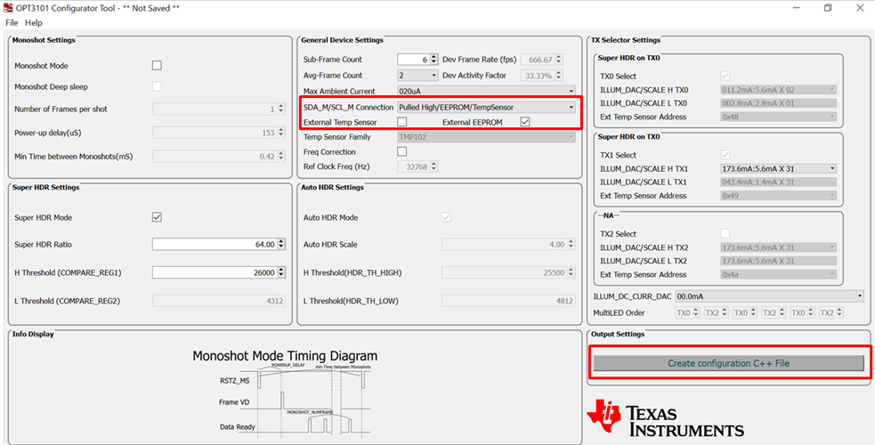Open the Max Ambient Current dropdown
The width and height of the screenshot is (875, 445).
pos(486,91)
